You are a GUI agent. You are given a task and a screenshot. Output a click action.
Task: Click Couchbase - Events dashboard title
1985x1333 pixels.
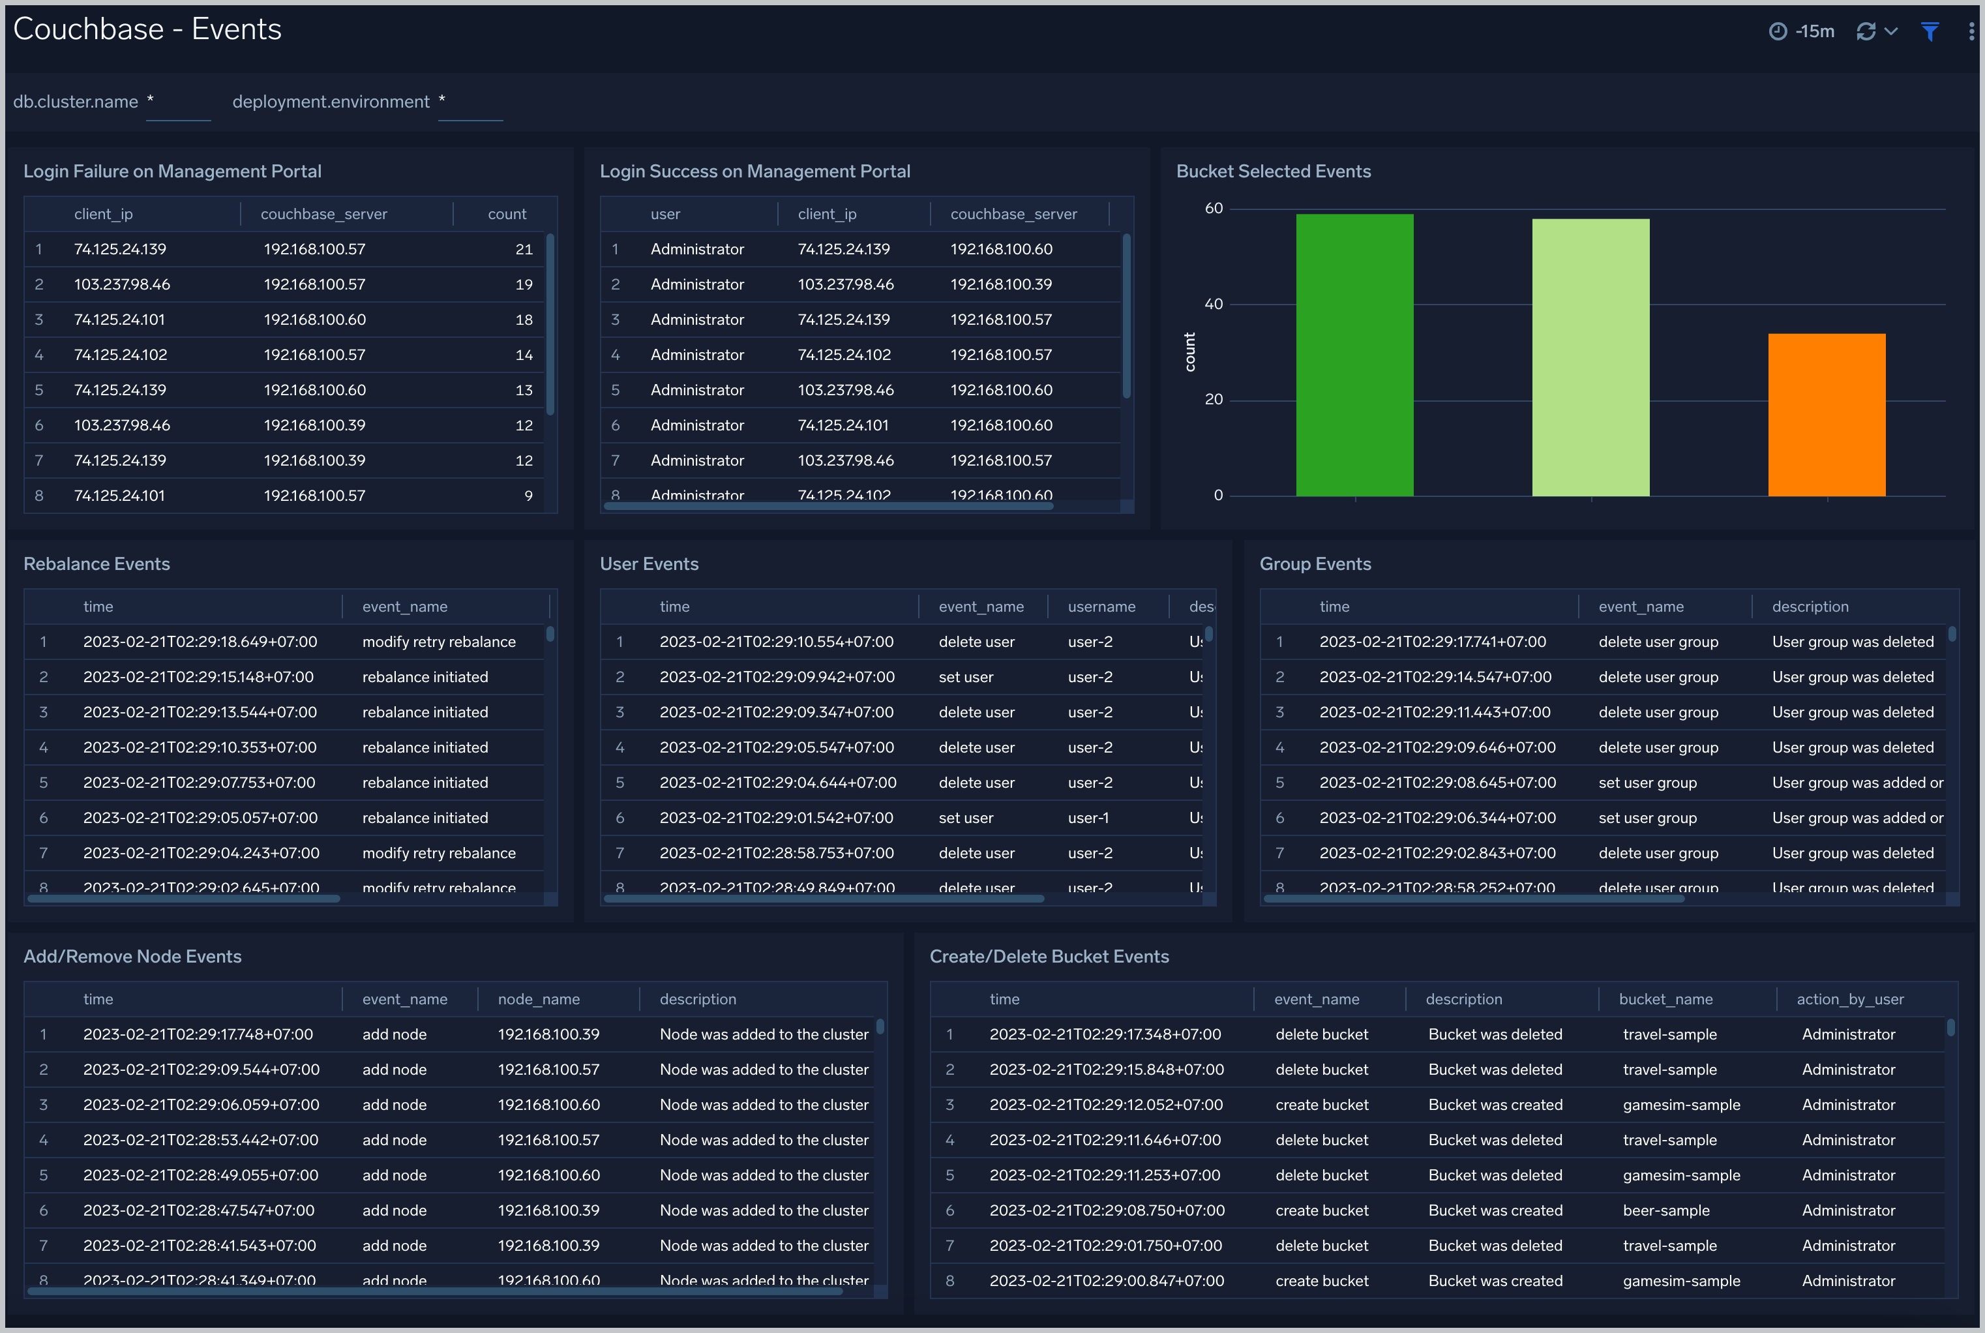tap(147, 30)
